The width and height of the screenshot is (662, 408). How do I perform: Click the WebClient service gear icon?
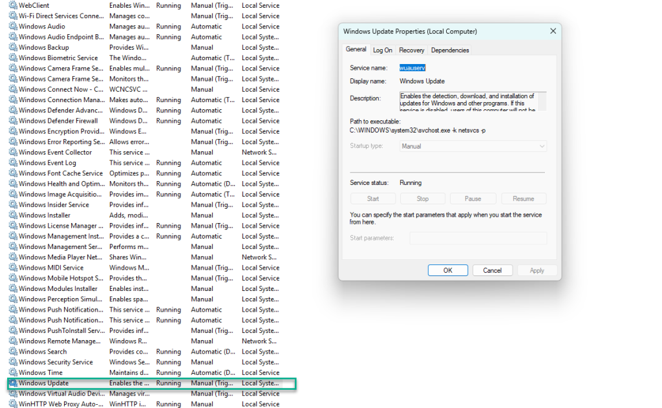click(x=13, y=5)
